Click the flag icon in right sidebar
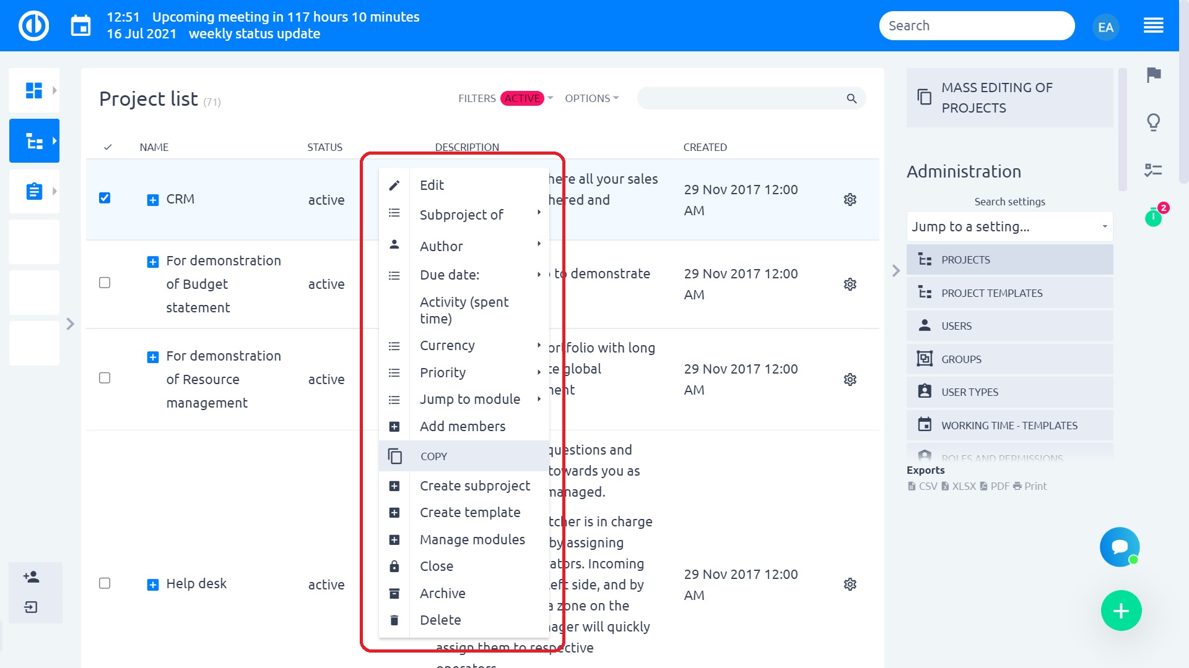This screenshot has width=1189, height=668. tap(1153, 75)
